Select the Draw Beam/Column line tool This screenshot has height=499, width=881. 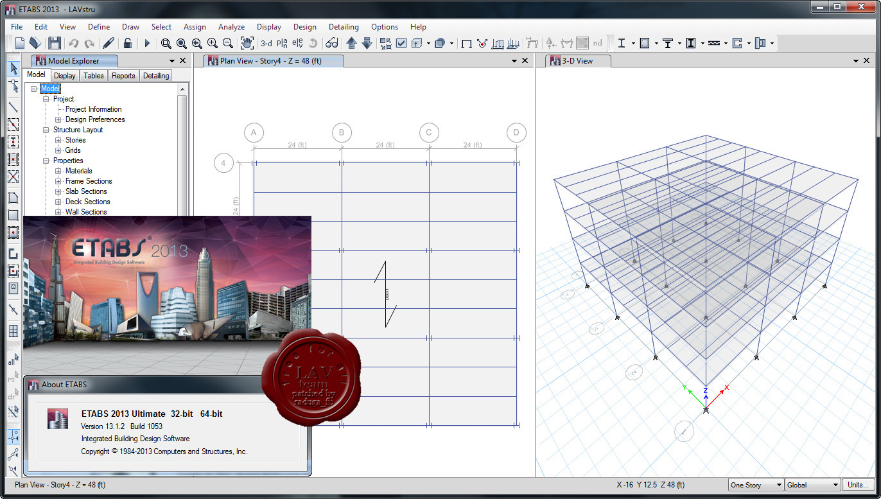pos(13,107)
